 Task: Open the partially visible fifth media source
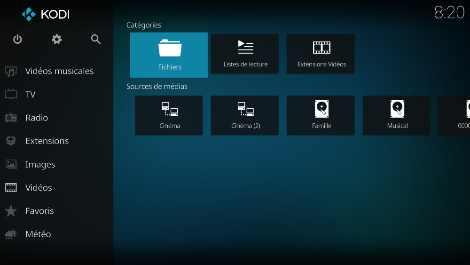[x=455, y=115]
